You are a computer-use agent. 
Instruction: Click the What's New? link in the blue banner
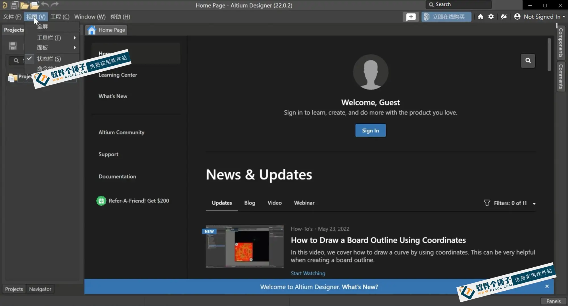tap(360, 287)
